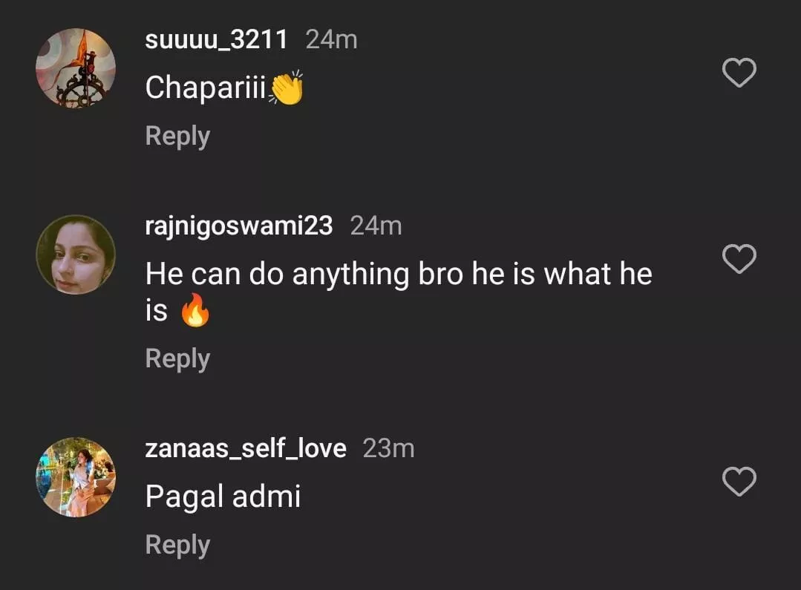Viewport: 801px width, 590px height.
Task: Visit the rajnigoswami23 username link
Action: pos(238,225)
